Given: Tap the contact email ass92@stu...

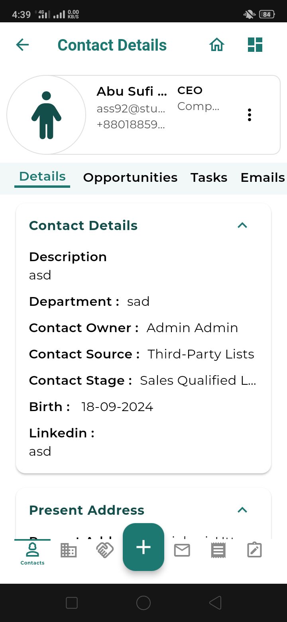Looking at the screenshot, I should [x=131, y=108].
